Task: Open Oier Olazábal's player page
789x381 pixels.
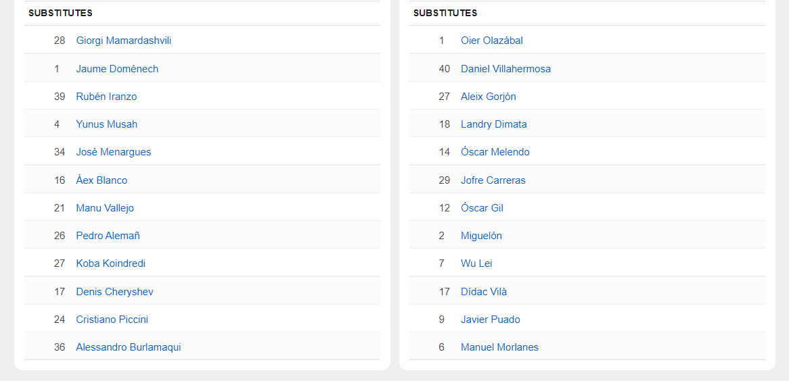Action: tap(492, 41)
